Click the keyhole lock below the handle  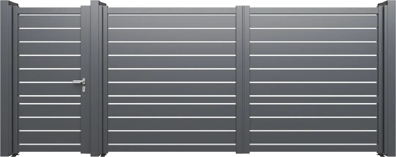pos(84,89)
